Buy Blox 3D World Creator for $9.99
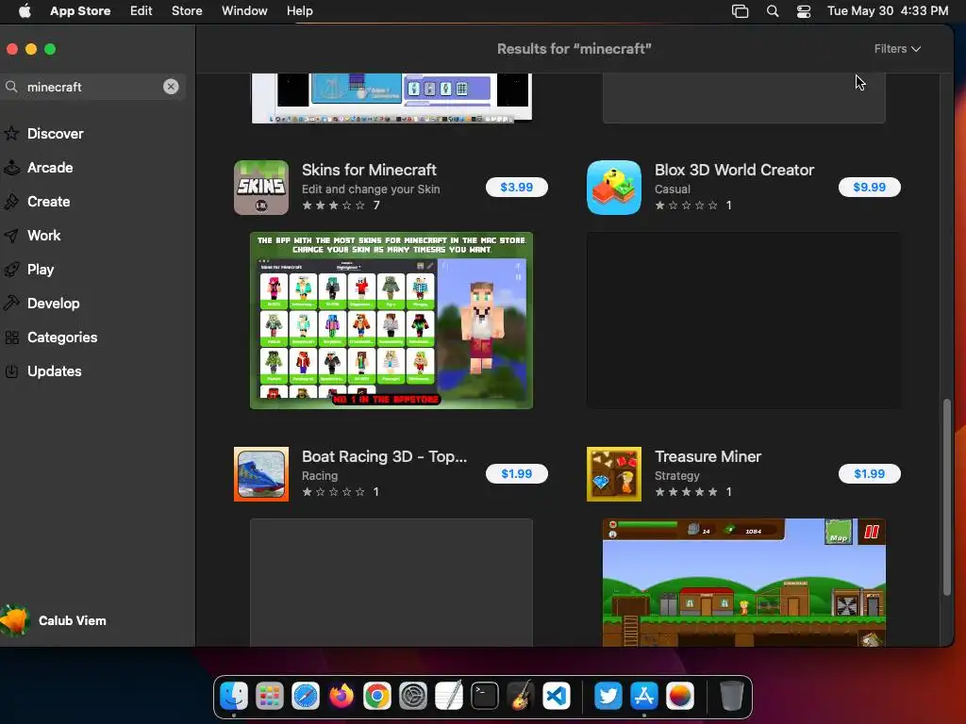This screenshot has height=724, width=966. pos(869,188)
